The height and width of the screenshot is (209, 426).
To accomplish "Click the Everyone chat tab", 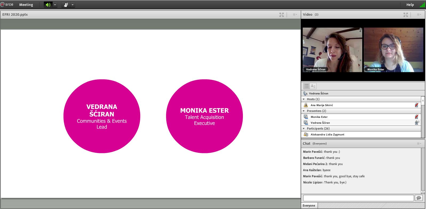I will click(309, 206).
